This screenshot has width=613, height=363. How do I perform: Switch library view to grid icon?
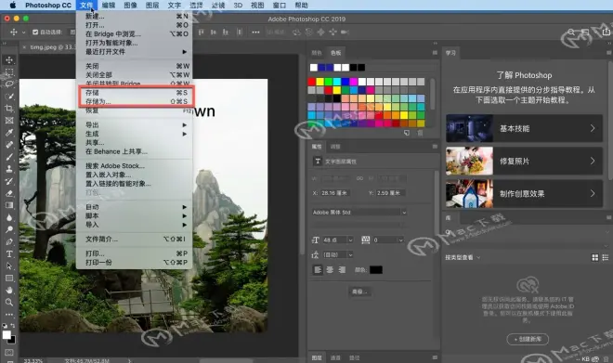tap(594, 257)
